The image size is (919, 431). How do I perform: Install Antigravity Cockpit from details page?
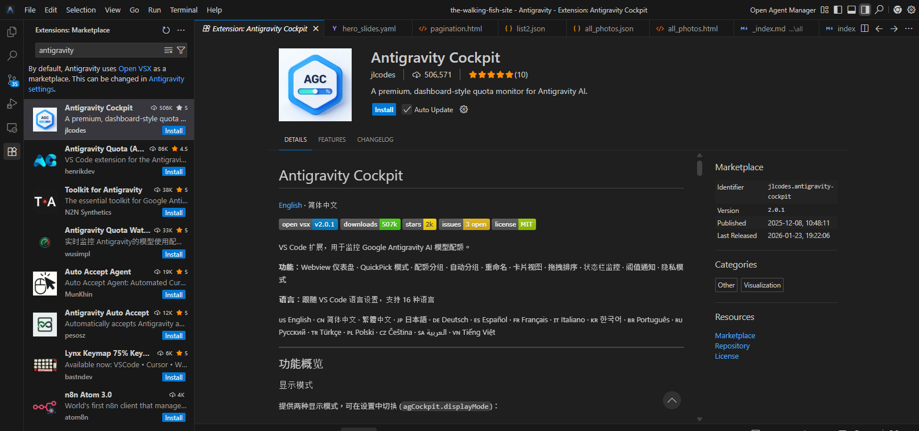click(x=384, y=109)
